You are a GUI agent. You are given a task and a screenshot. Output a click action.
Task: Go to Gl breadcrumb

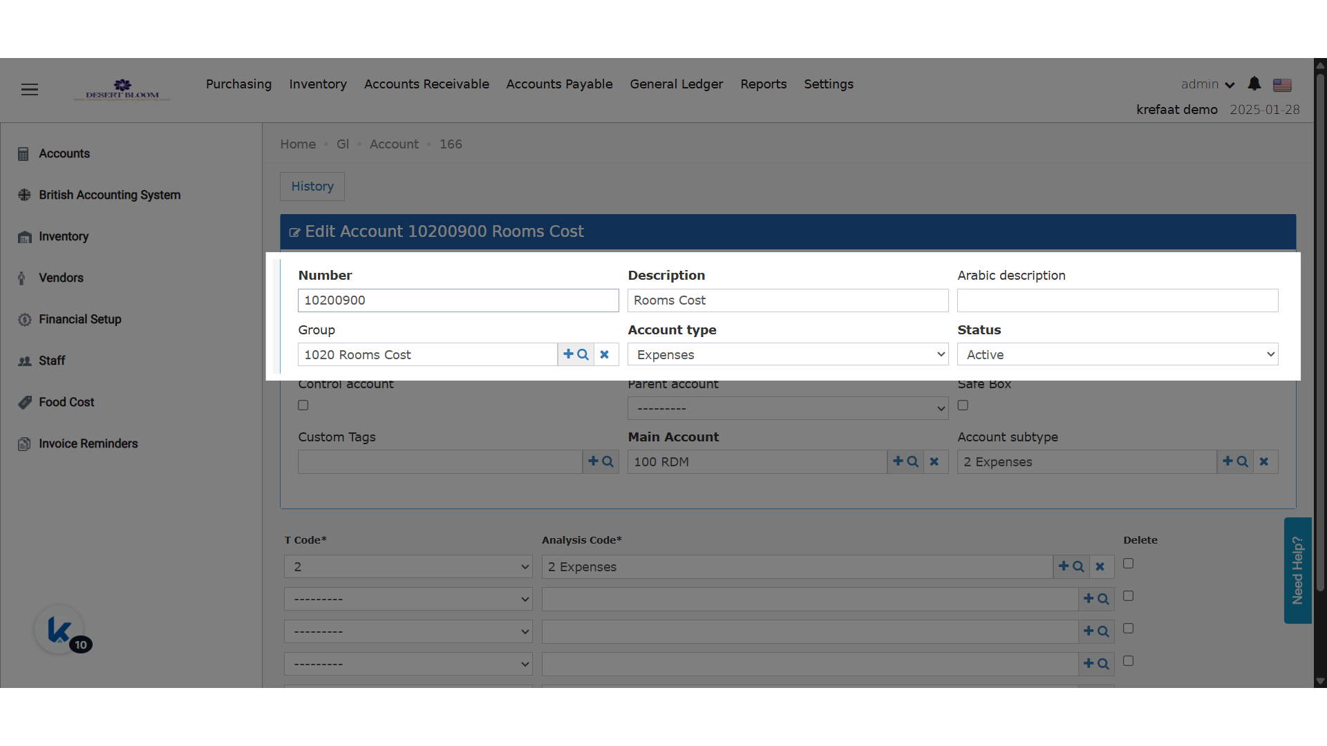(343, 144)
